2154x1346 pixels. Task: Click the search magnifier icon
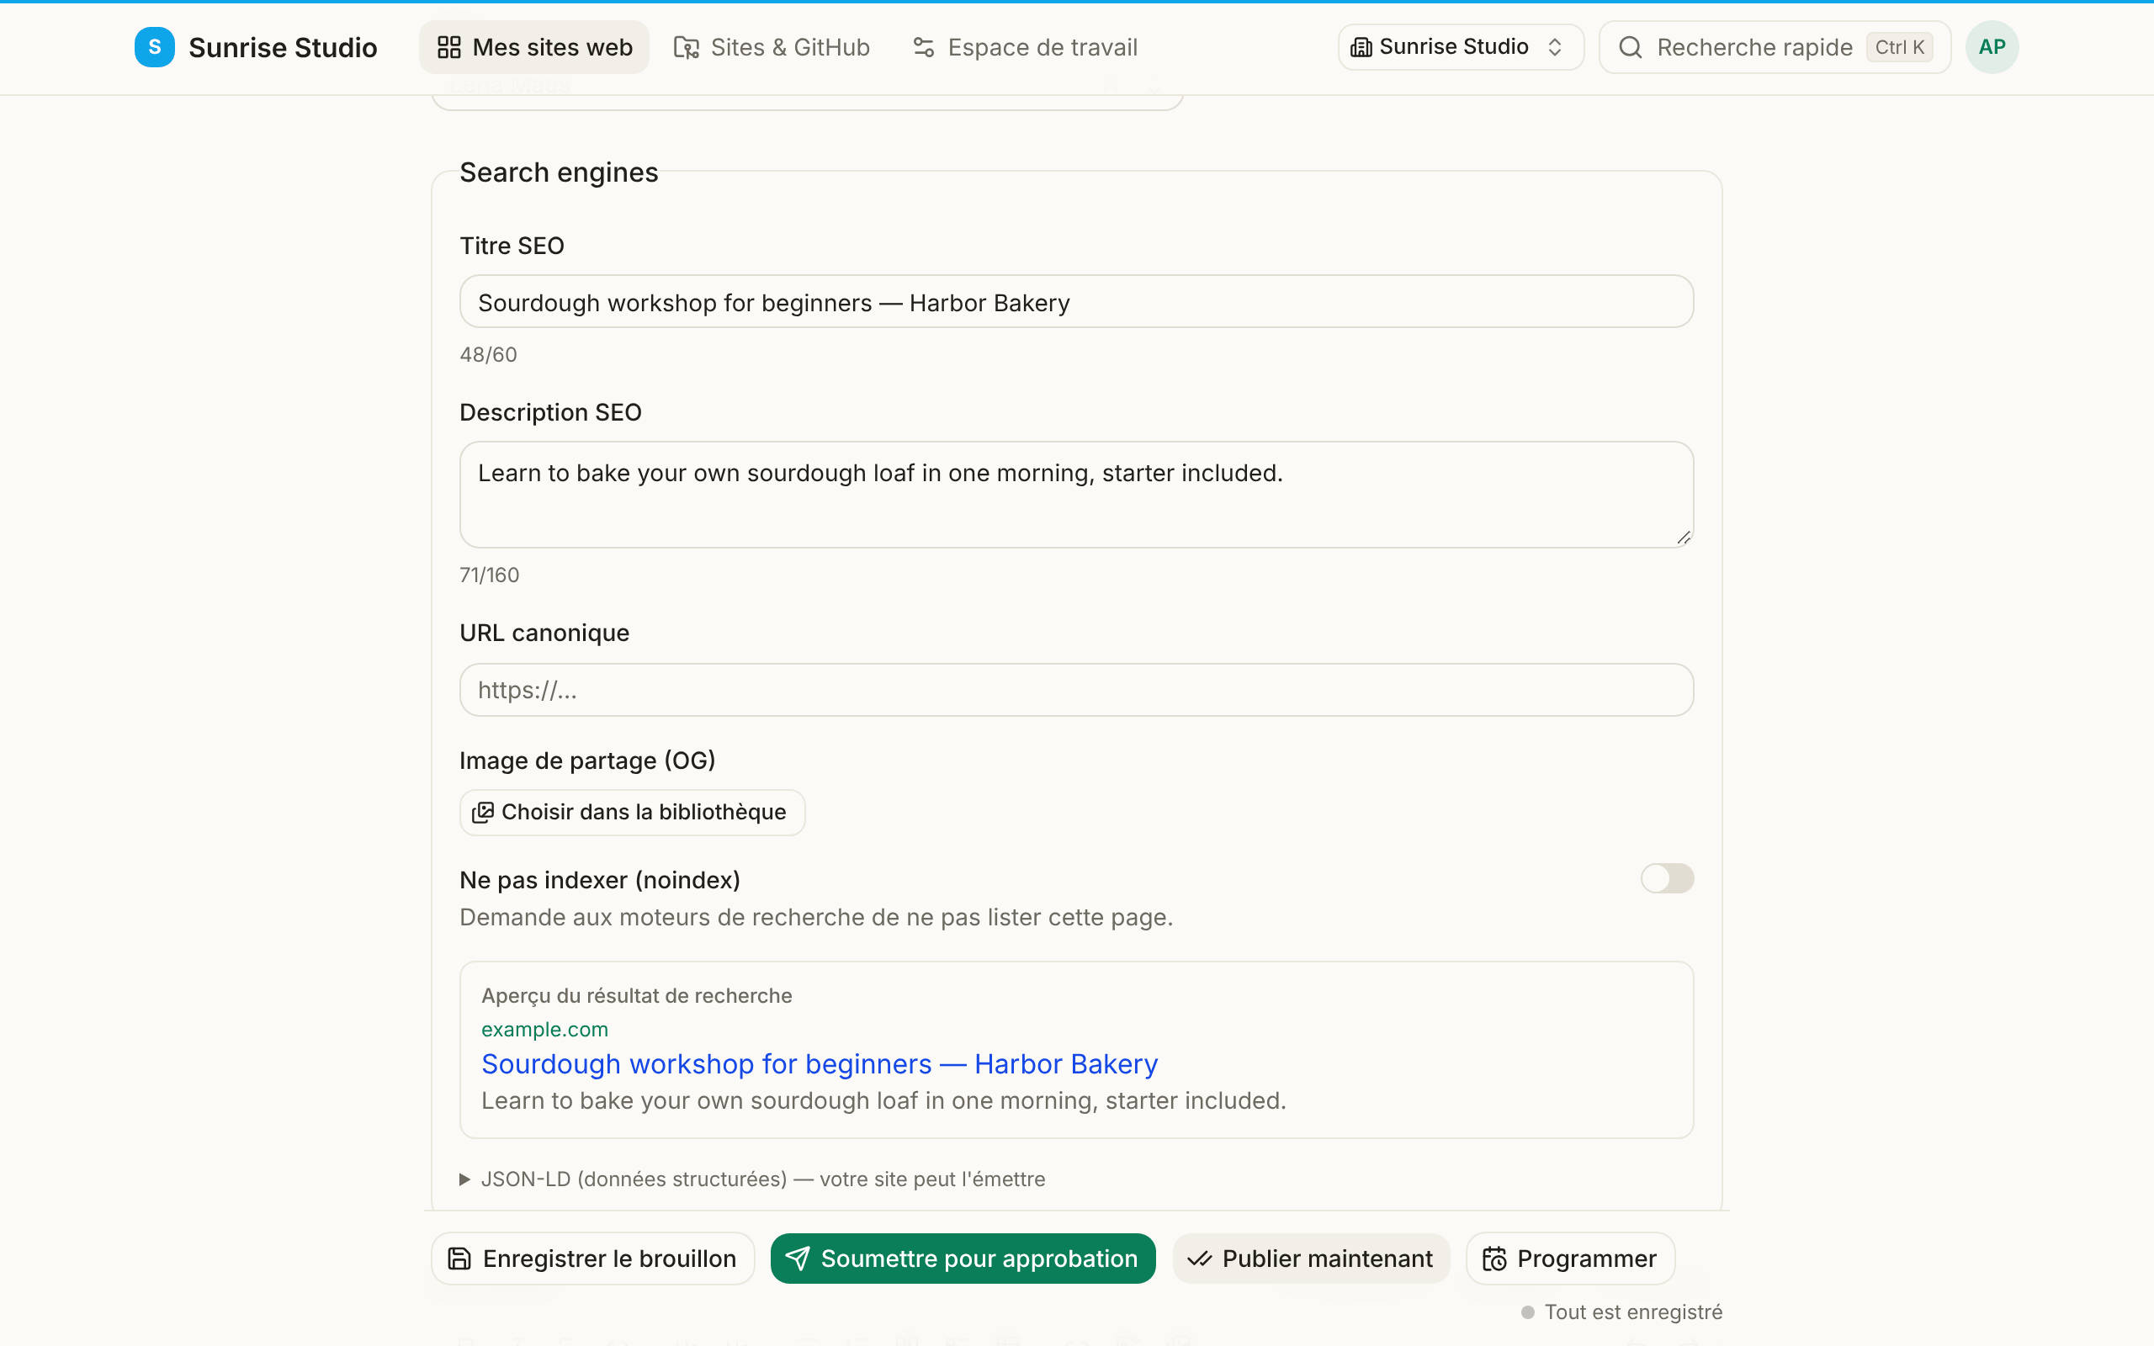pos(1630,47)
